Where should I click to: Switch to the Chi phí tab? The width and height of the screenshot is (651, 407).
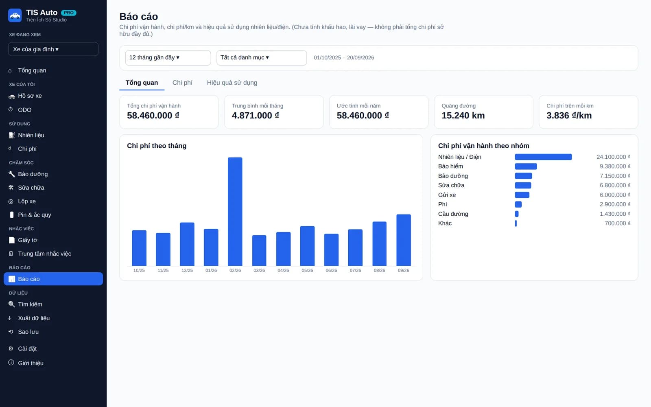click(x=182, y=83)
